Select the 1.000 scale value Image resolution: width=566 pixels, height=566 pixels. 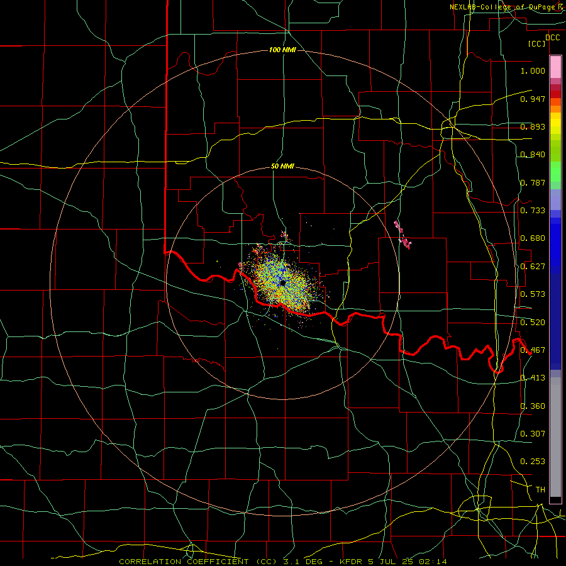(533, 70)
